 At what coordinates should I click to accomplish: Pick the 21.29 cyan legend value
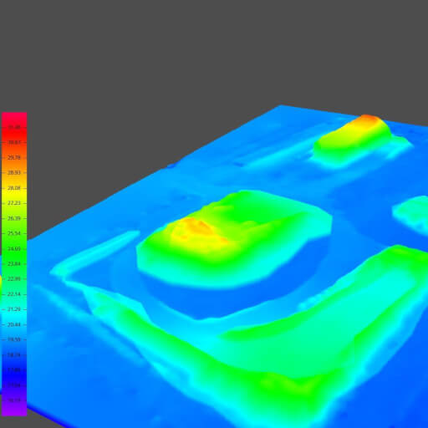[14, 309]
